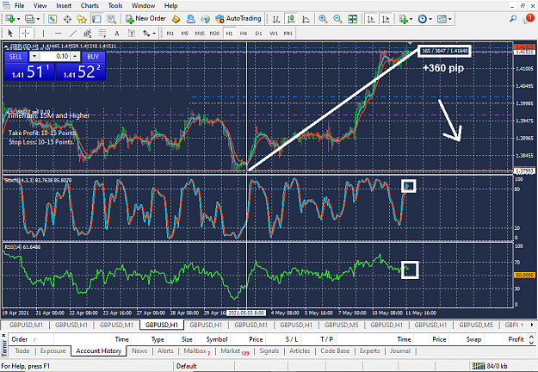
Task: Select the H4 timeframe button
Action: point(244,34)
